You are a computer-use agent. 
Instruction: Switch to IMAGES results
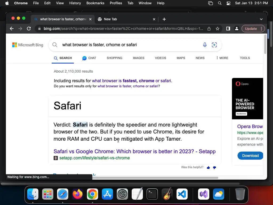[139, 58]
